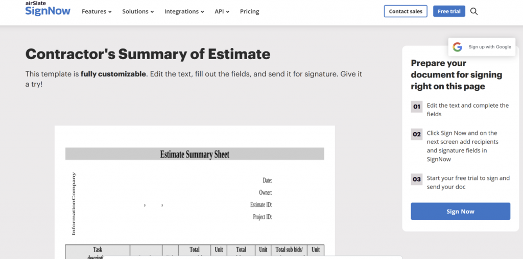Click the 'fully customizable' bold text

tap(113, 74)
